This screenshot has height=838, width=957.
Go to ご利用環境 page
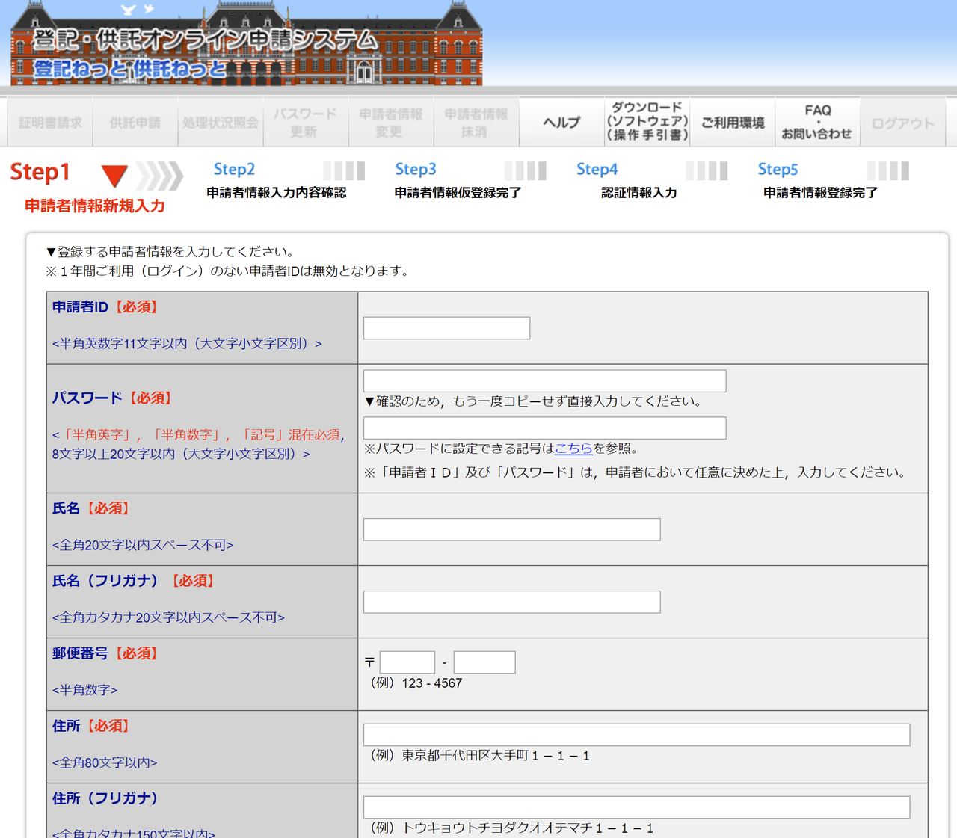click(732, 122)
